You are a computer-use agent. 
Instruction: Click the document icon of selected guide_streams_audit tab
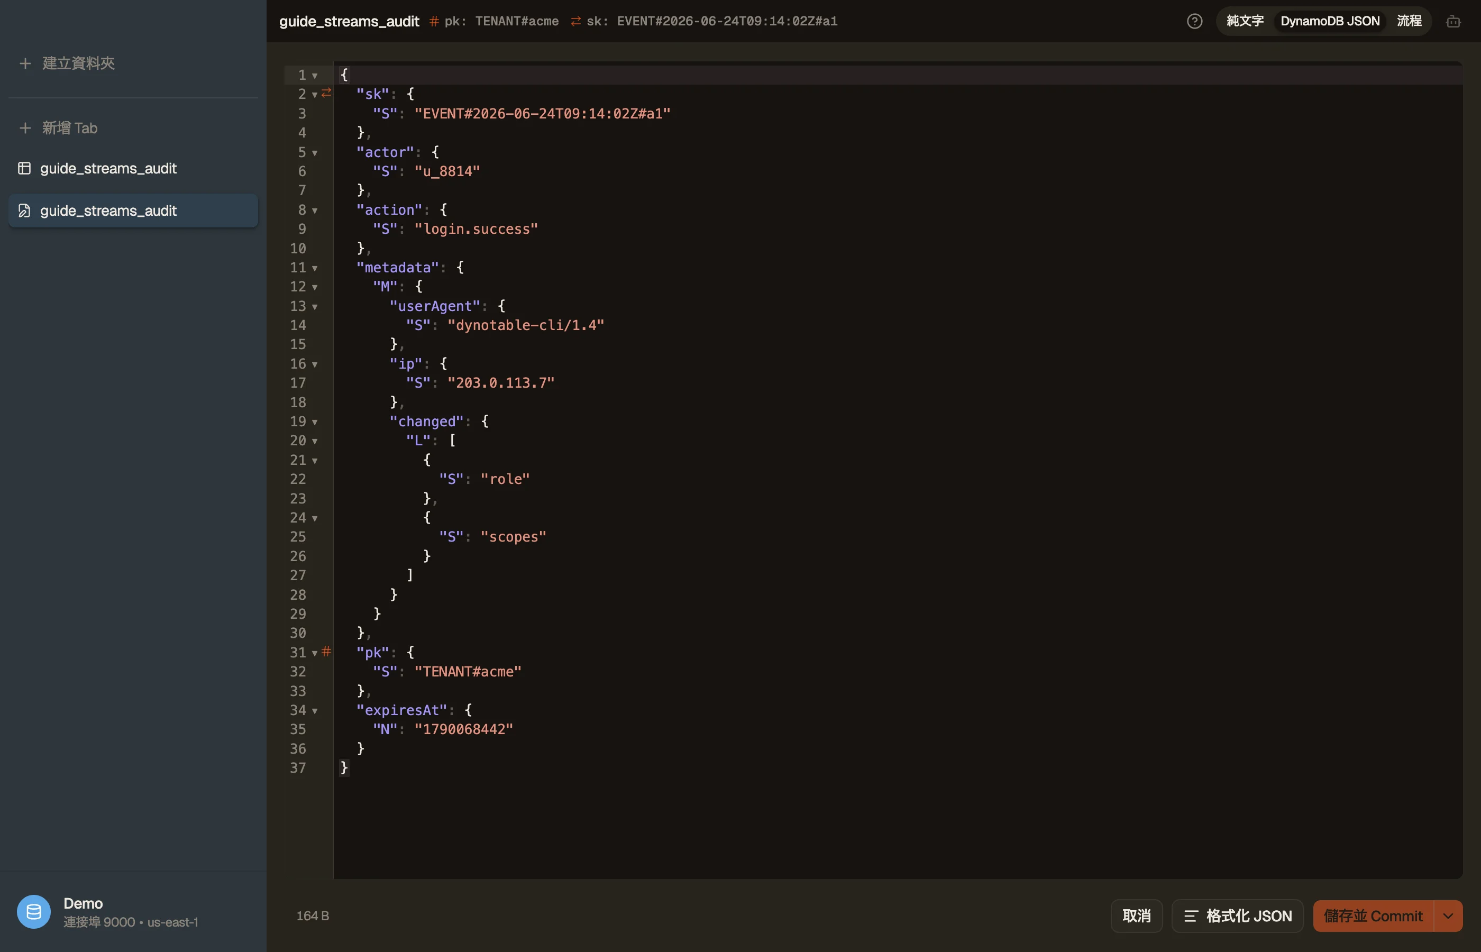tap(24, 211)
